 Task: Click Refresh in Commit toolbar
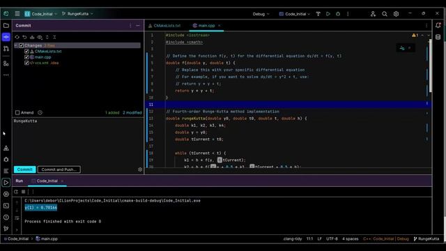point(17,37)
